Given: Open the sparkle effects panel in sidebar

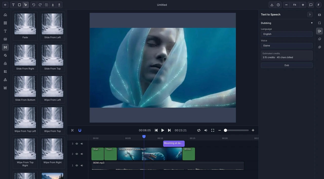Looking at the screenshot, I should pyautogui.click(x=5, y=55).
